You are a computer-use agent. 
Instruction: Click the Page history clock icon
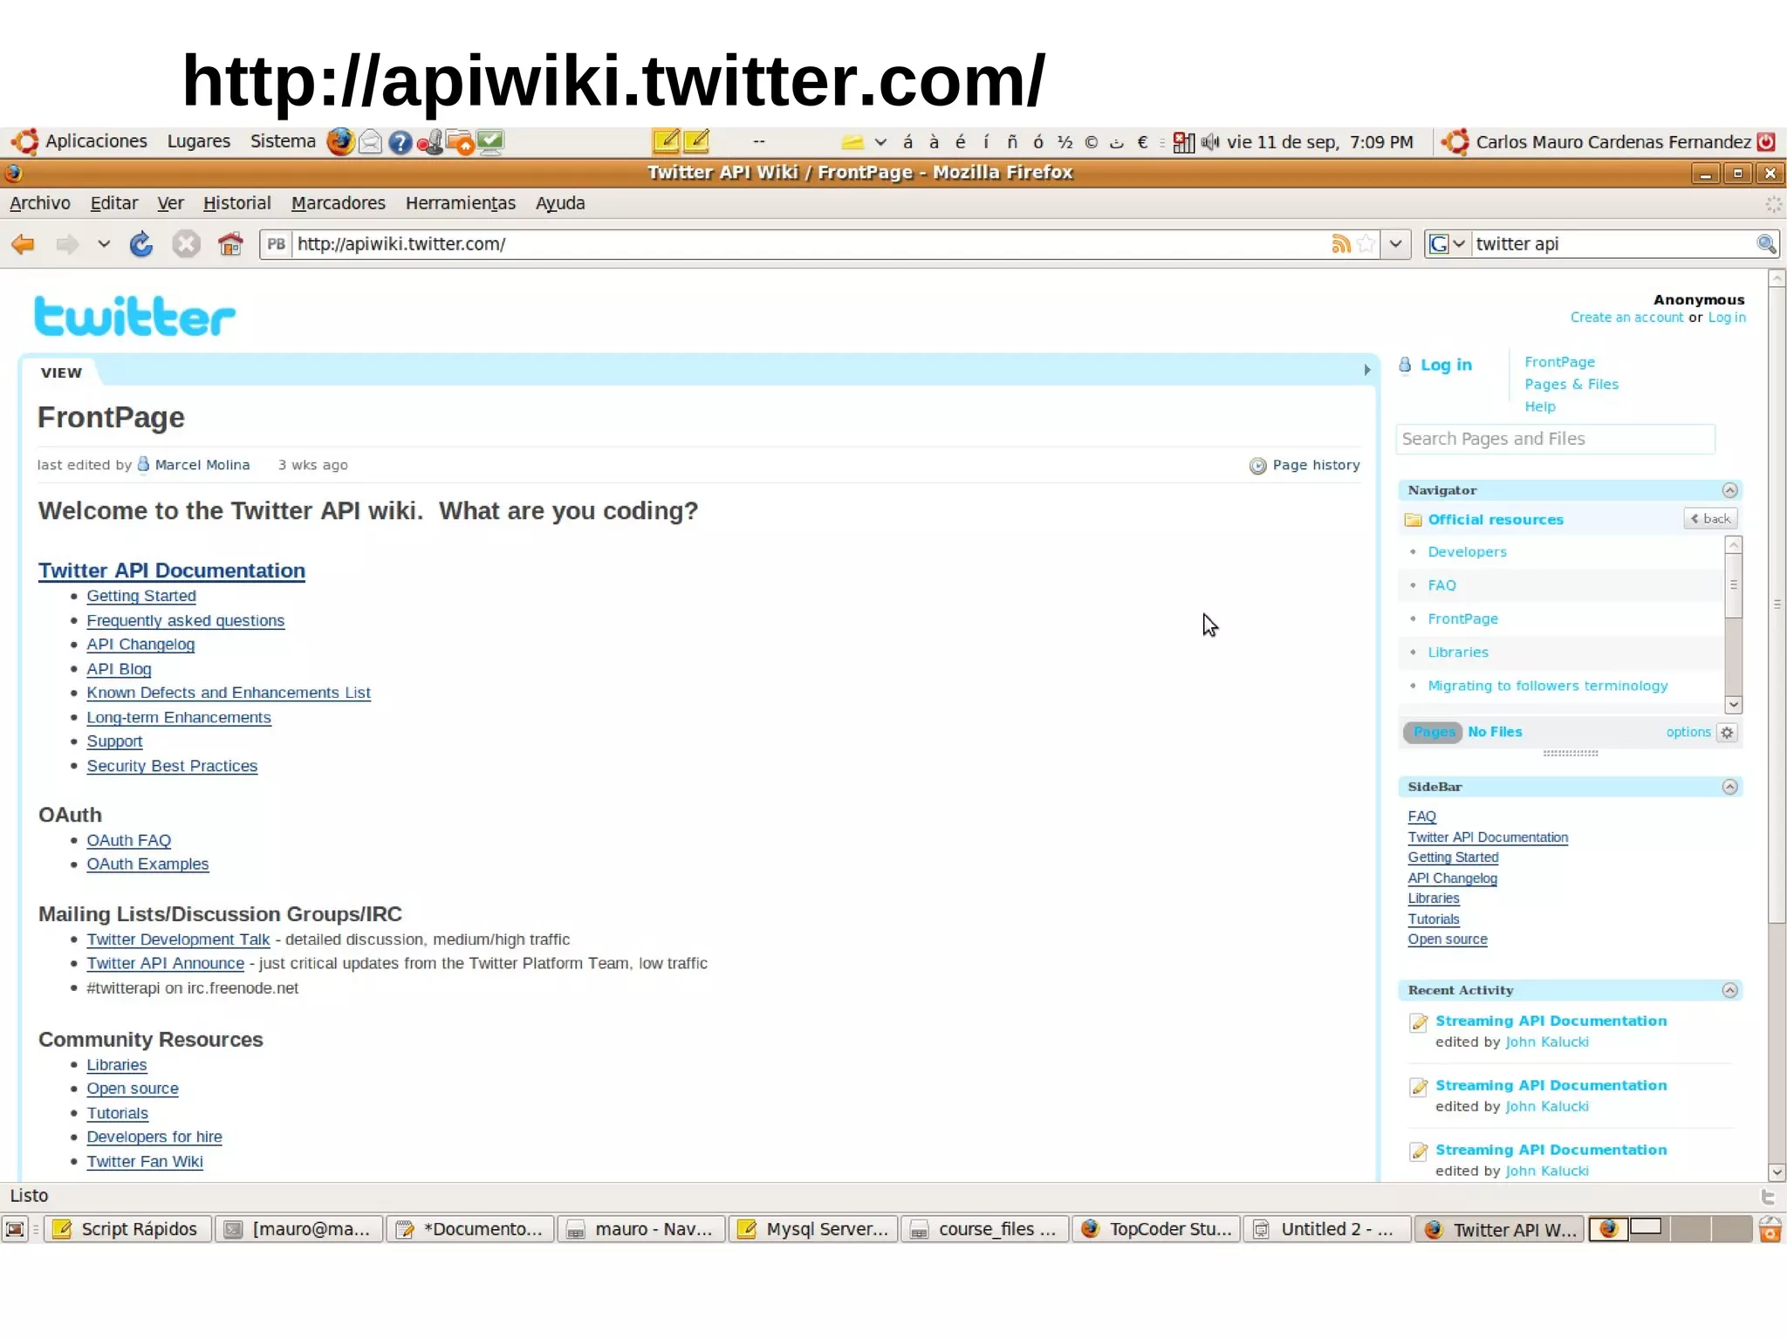[1257, 466]
